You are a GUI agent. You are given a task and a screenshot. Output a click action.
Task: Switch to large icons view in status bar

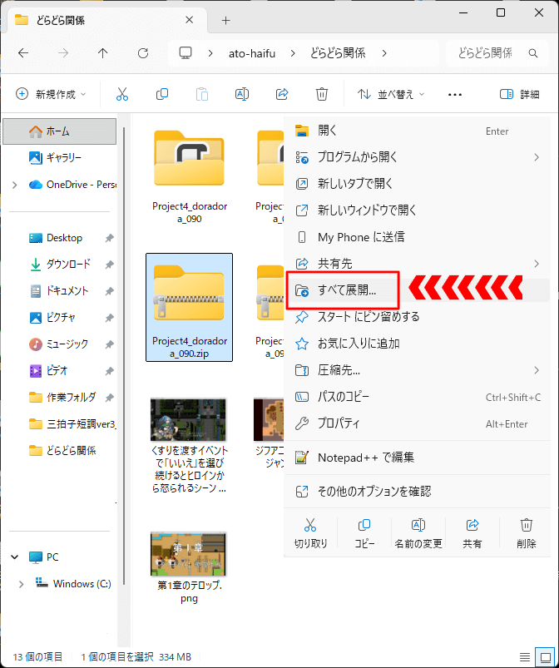point(544,656)
